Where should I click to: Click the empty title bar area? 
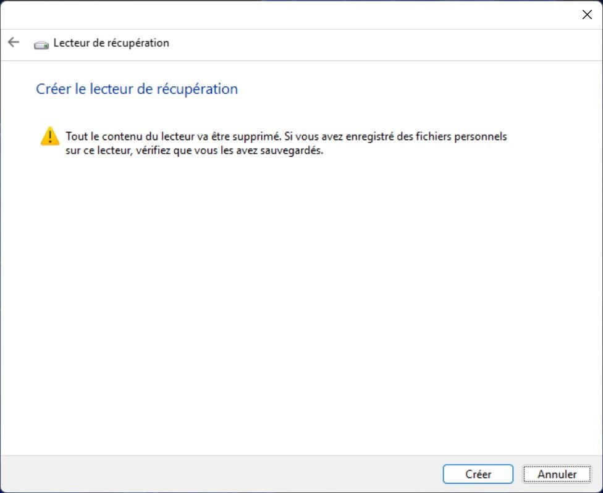(278, 15)
